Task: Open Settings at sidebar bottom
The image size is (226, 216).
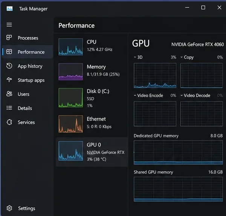Action: [27, 208]
